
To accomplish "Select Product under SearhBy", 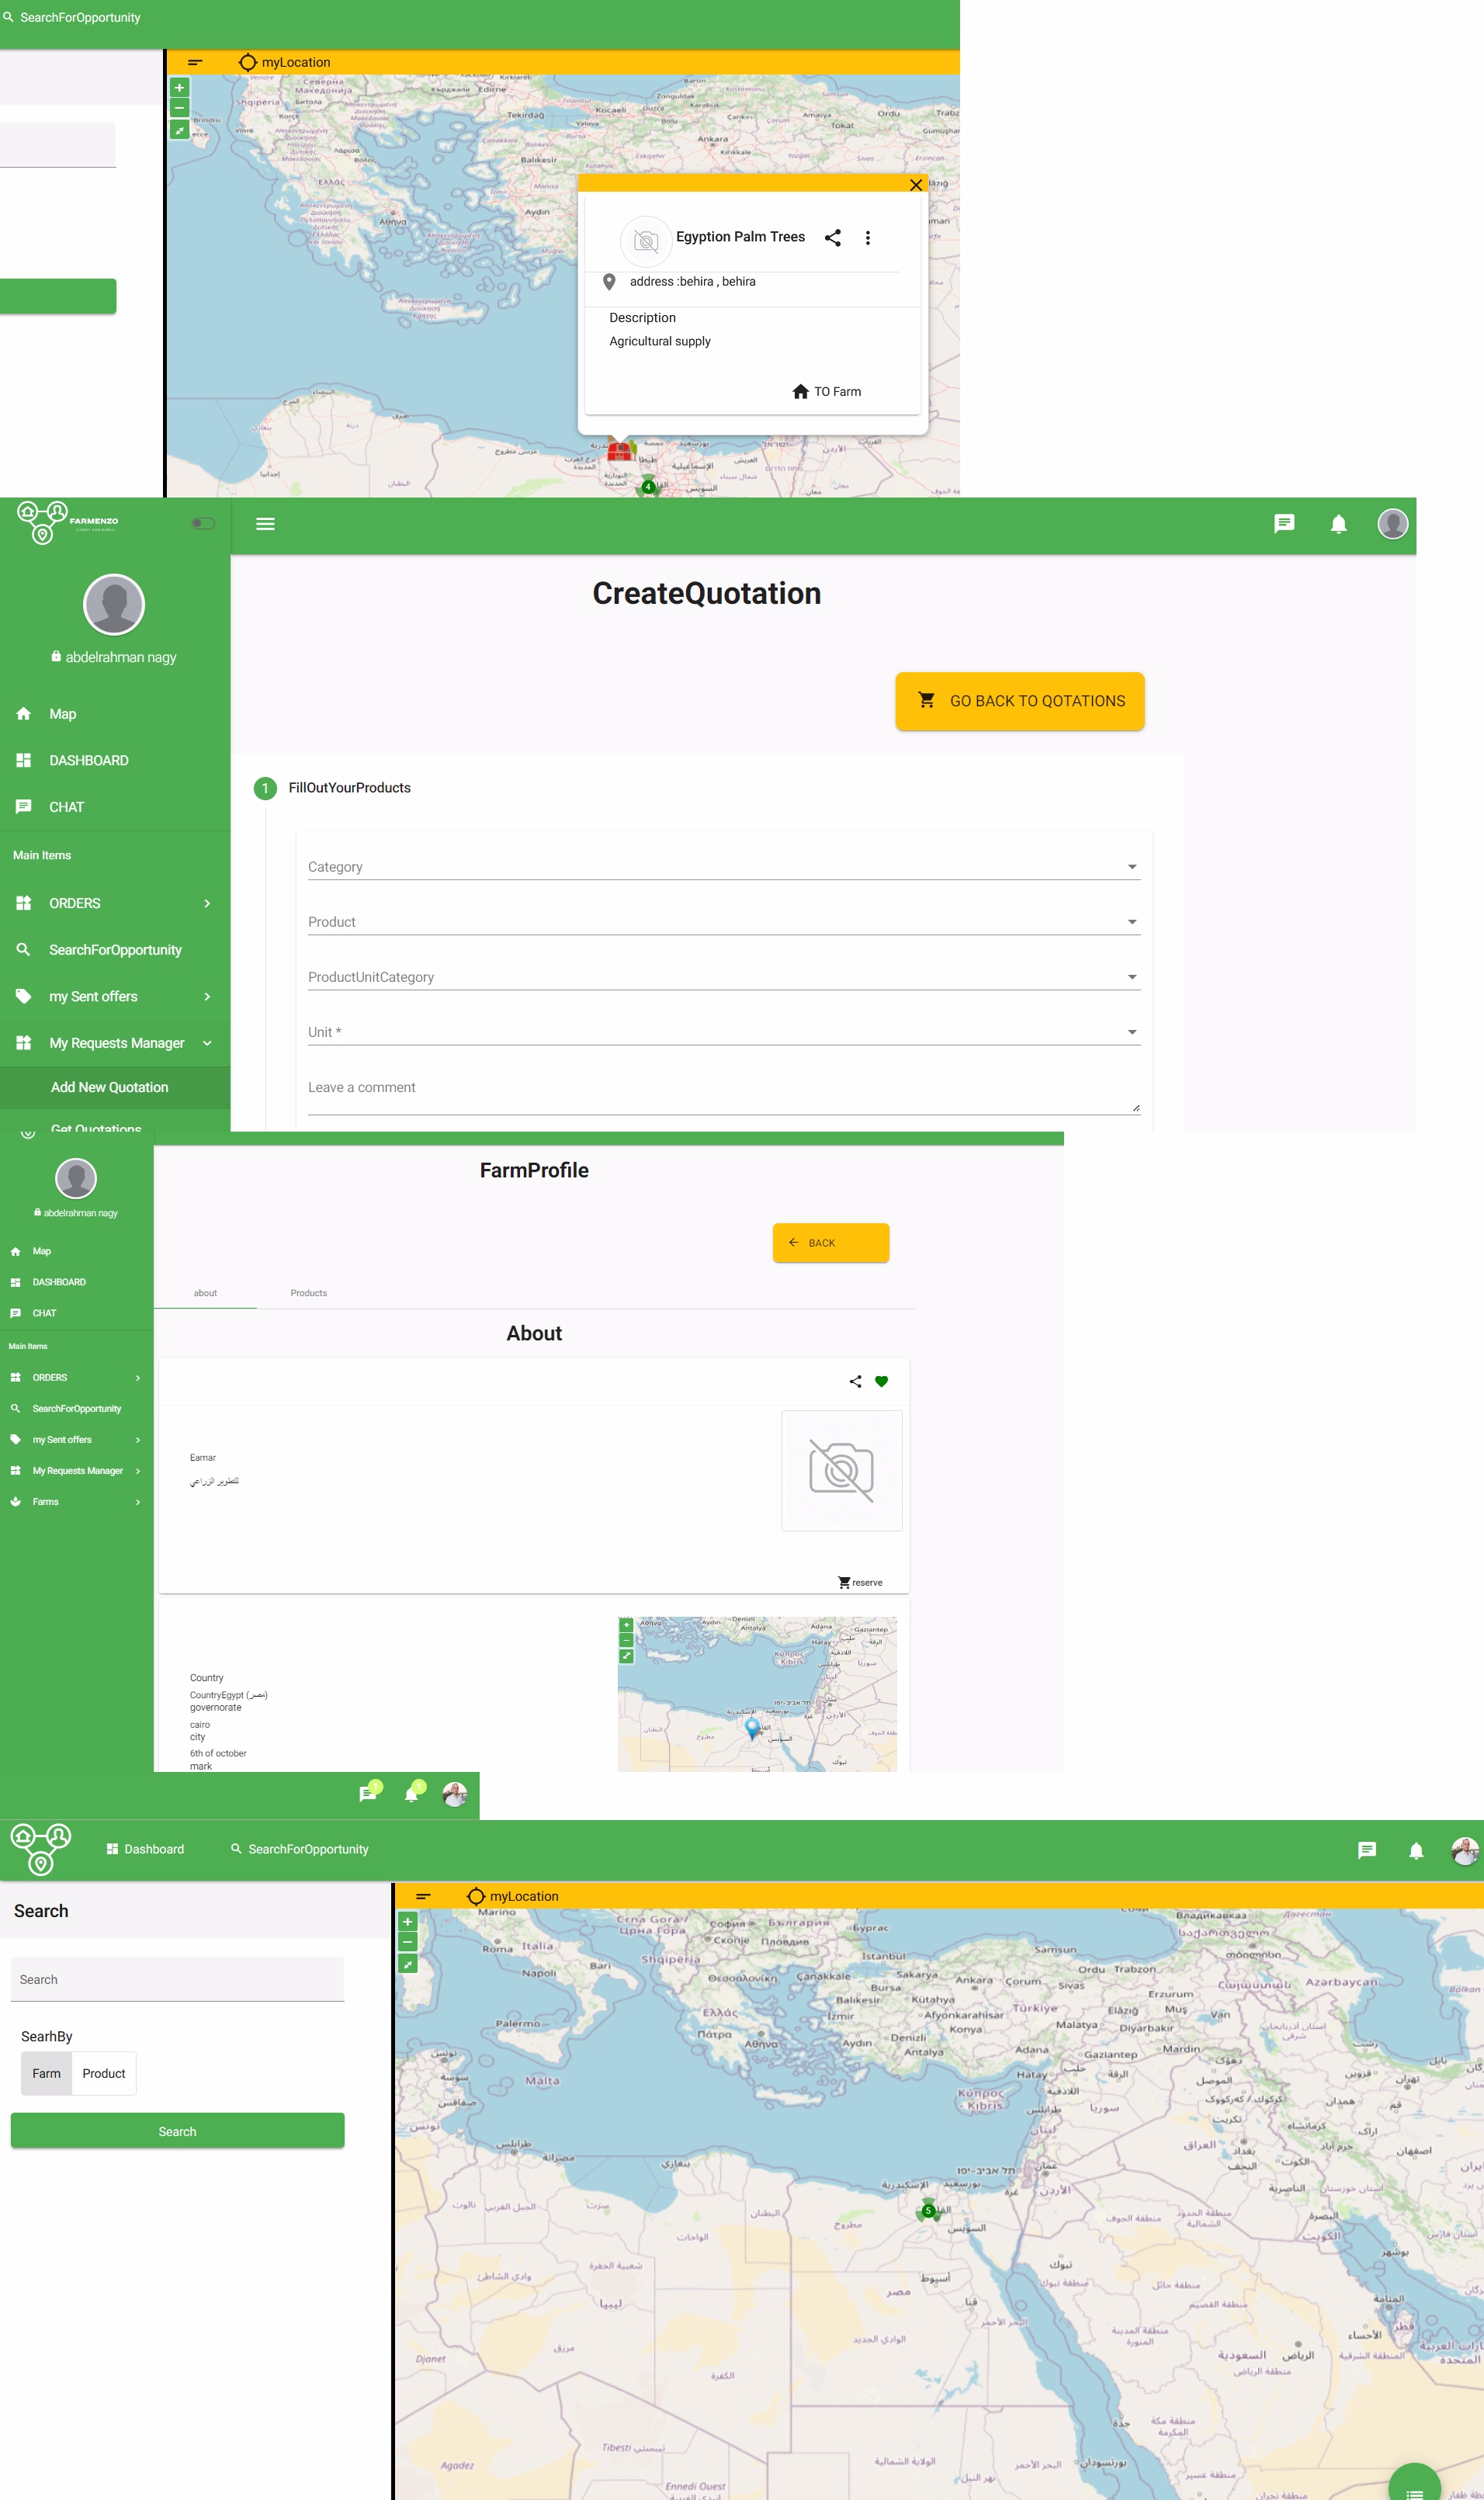I will click(104, 2073).
